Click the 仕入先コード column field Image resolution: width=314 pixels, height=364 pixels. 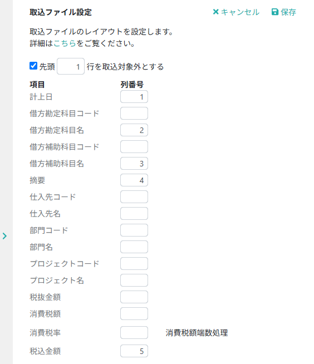134,197
